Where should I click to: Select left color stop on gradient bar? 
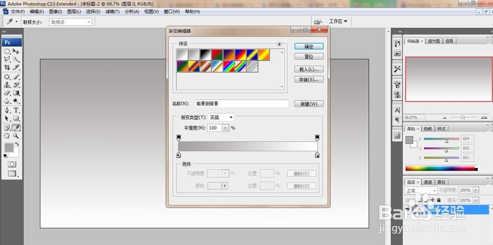click(178, 154)
